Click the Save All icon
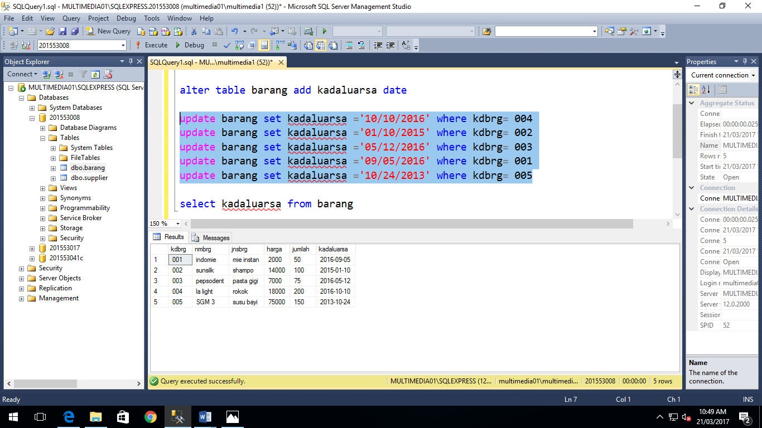 (x=75, y=31)
